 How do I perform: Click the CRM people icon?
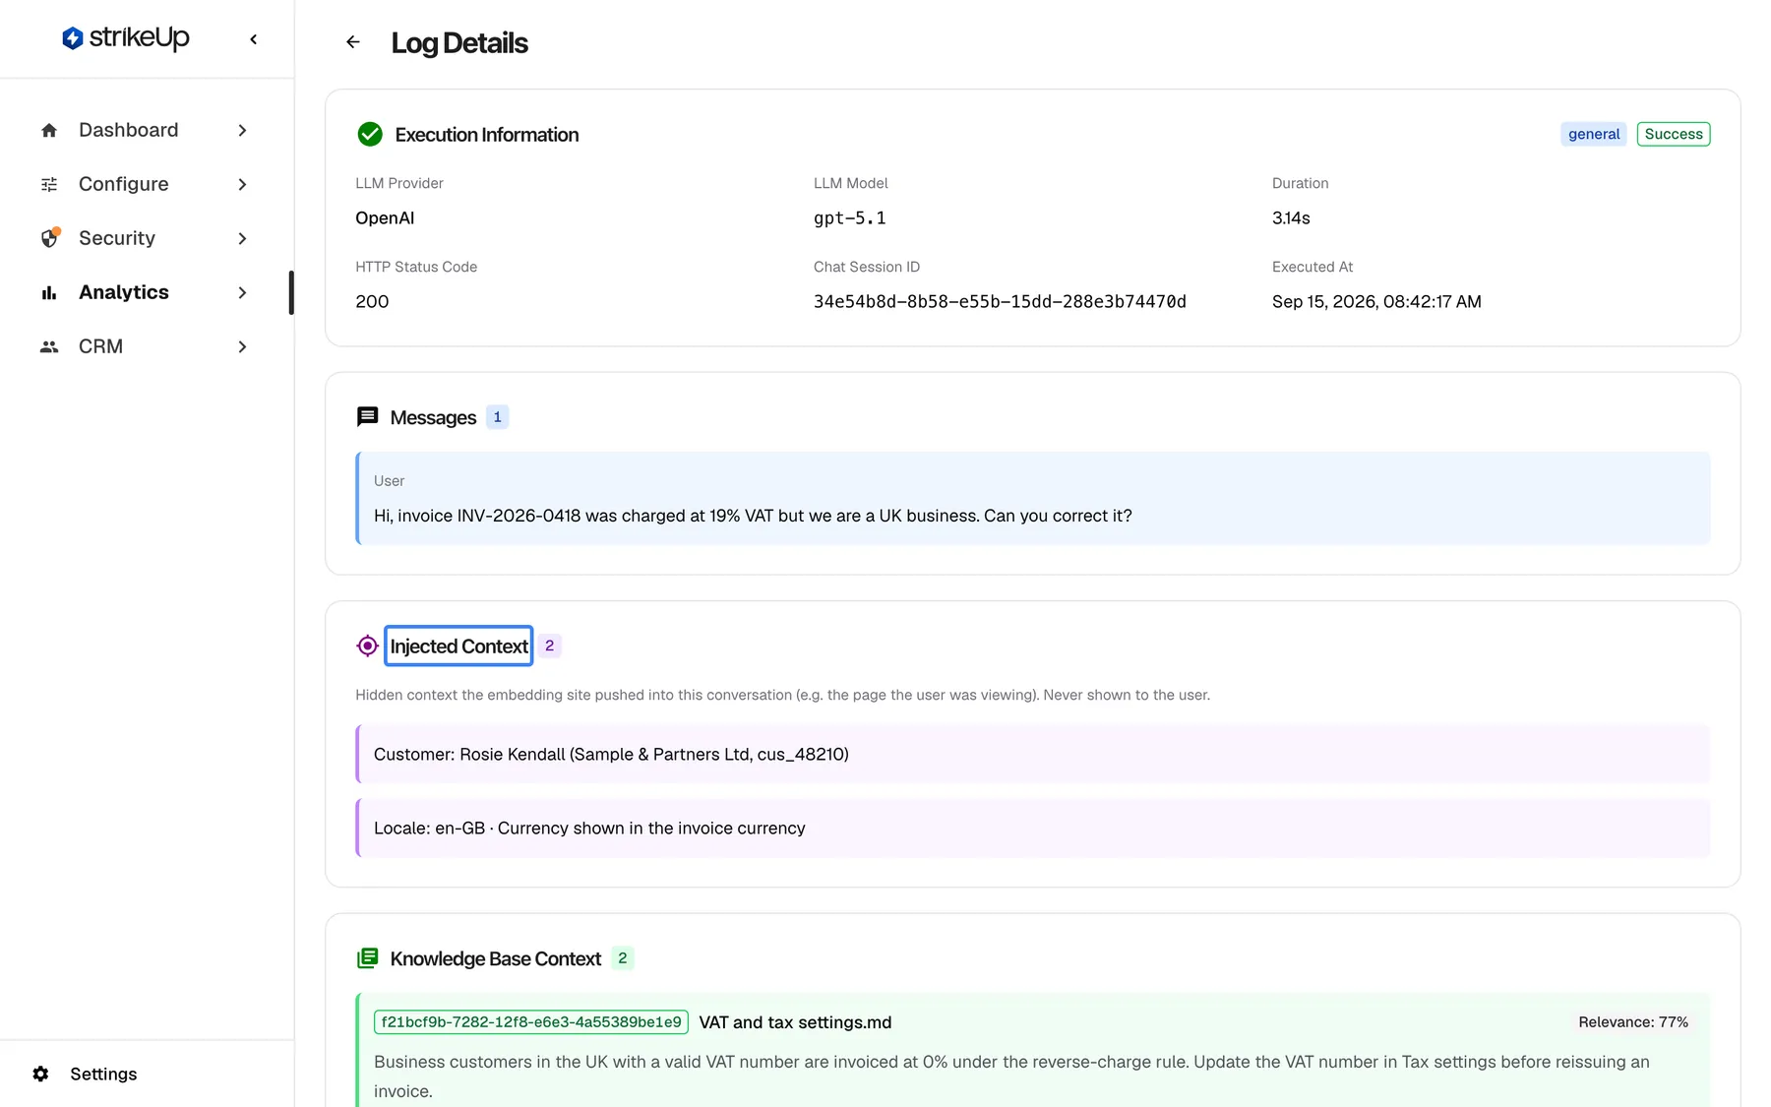click(x=49, y=347)
